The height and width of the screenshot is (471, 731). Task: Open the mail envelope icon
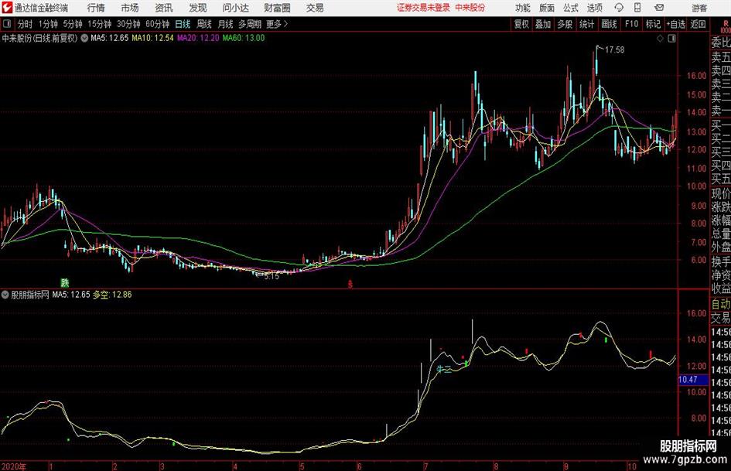tap(659, 8)
